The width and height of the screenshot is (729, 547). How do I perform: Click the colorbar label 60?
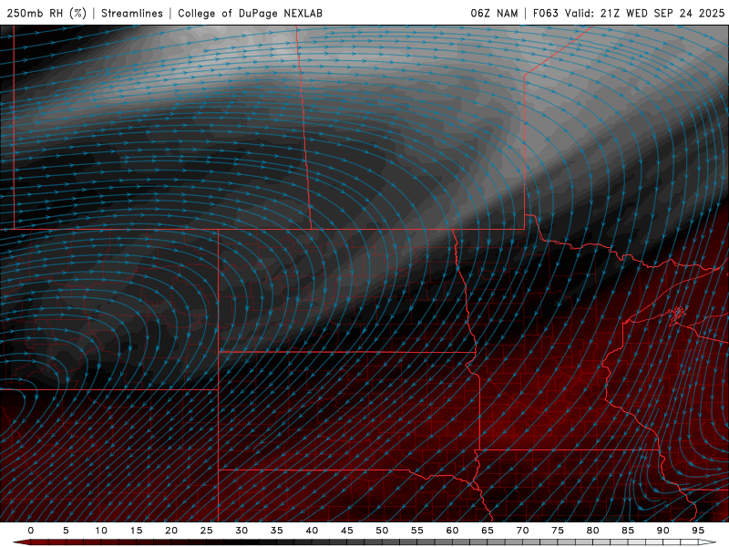pyautogui.click(x=452, y=531)
